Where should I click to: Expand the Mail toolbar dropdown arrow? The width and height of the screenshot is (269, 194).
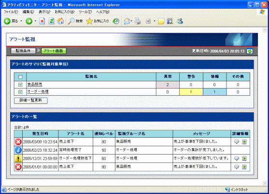(x=131, y=21)
